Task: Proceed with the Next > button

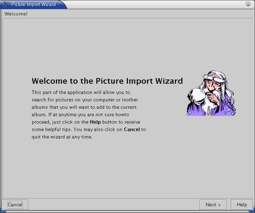Action: click(213, 204)
